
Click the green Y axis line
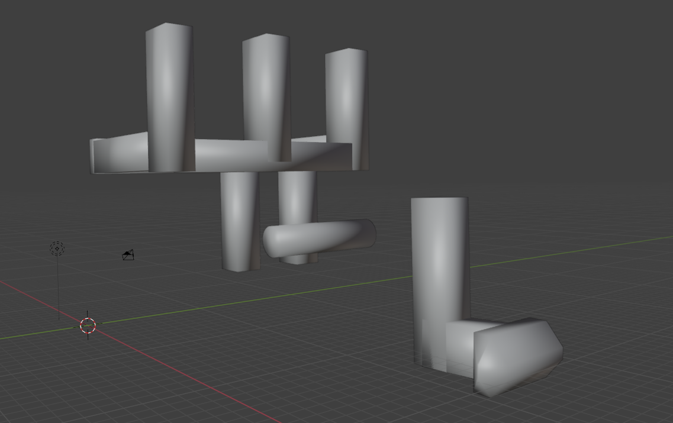(x=296, y=292)
